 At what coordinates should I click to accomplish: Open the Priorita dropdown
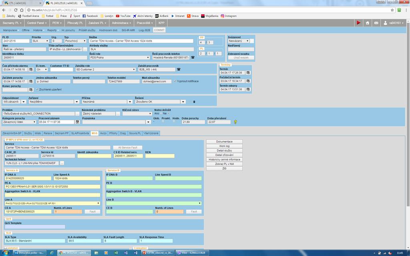click(40, 41)
